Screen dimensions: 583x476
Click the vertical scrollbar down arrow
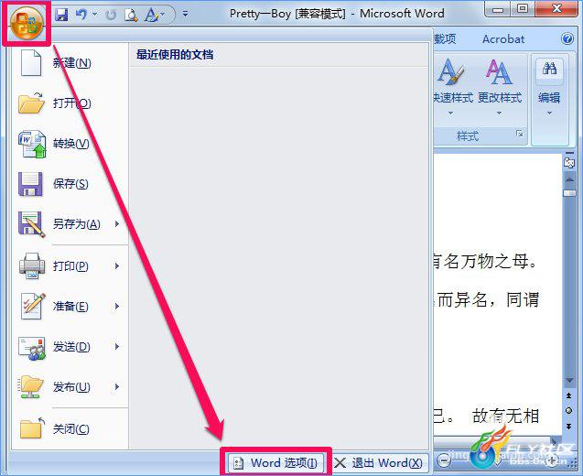[x=569, y=381]
